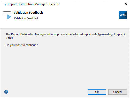Open help via the blue question mark icon
This screenshot has height=98, width=130.
[6, 92]
